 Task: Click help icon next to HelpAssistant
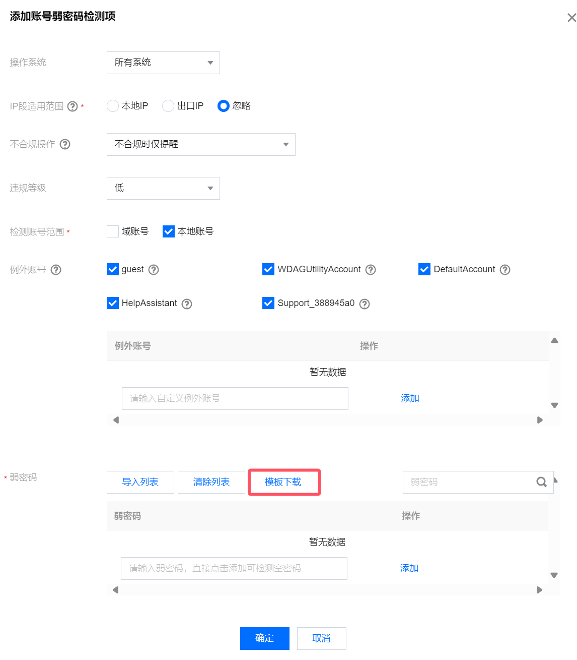coord(187,304)
